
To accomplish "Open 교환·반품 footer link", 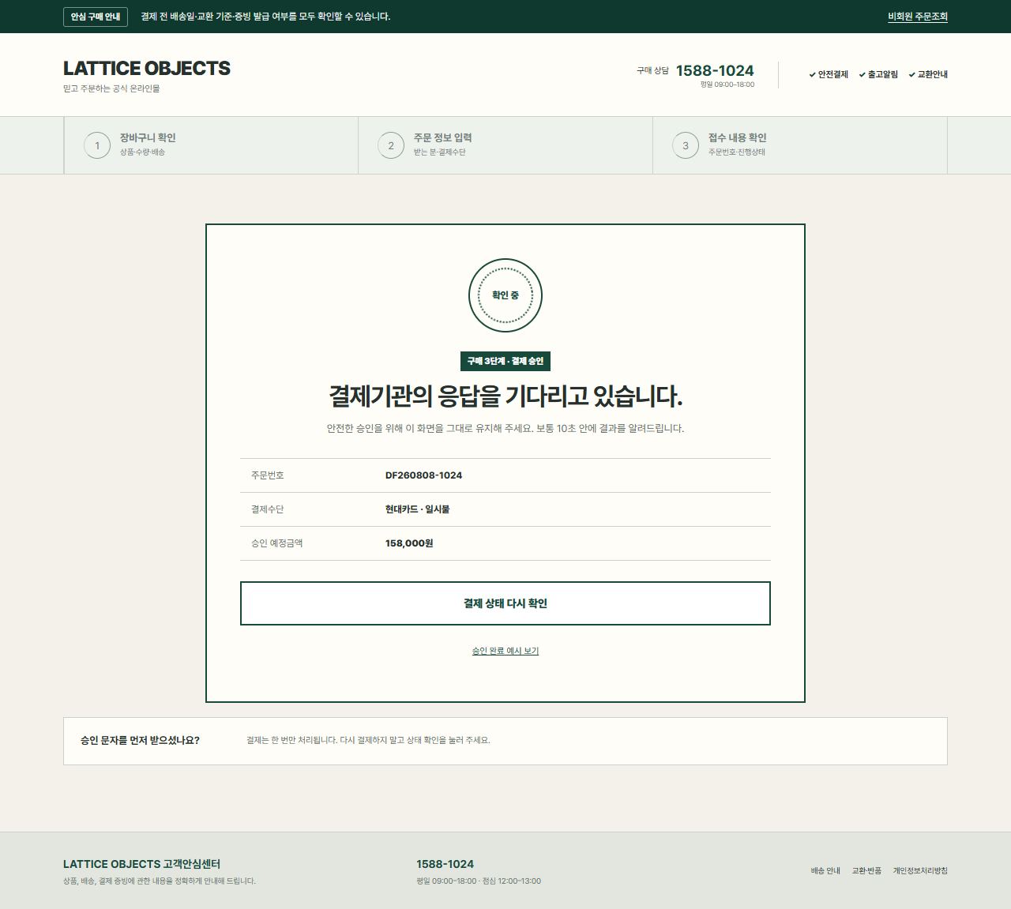I will [866, 870].
